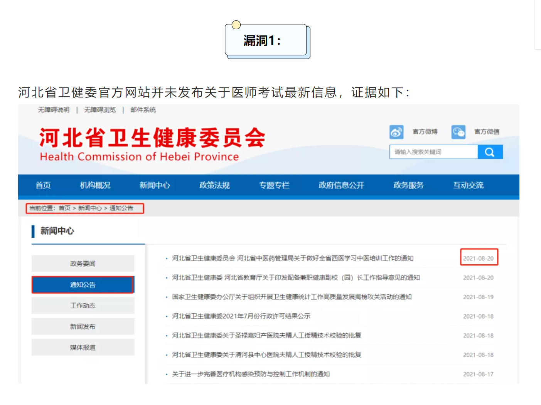The width and height of the screenshot is (541, 405).
Task: Focus the keyword search input field
Action: pyautogui.click(x=434, y=152)
